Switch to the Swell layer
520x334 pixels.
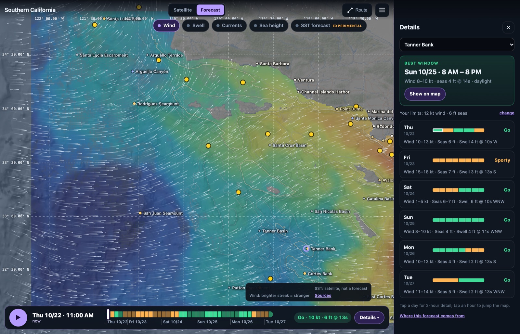(195, 26)
